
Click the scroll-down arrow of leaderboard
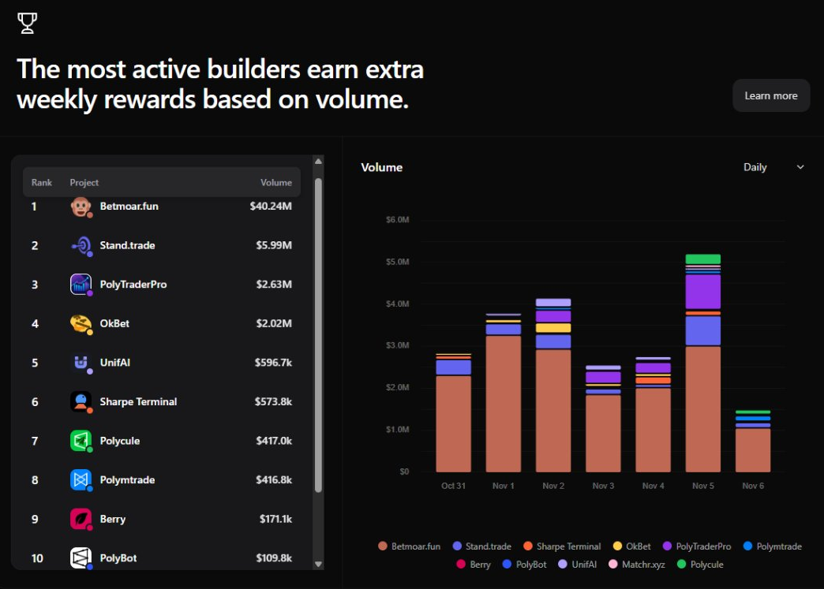click(x=318, y=564)
